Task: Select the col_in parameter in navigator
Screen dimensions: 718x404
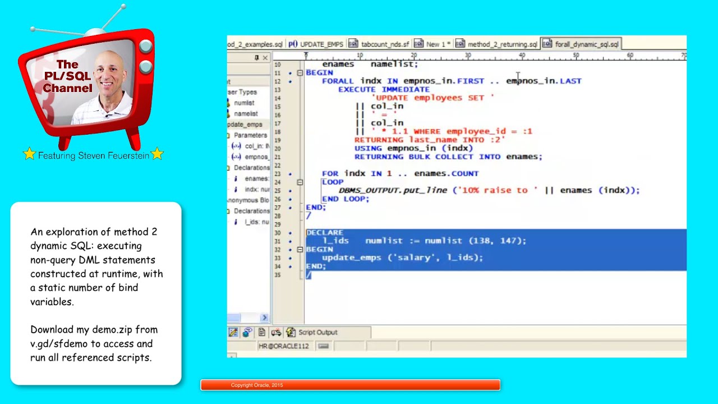Action: pos(251,146)
